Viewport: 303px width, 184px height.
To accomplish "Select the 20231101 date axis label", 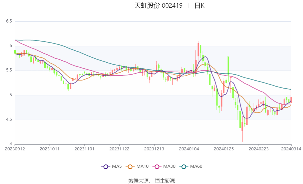I will click(x=84, y=149).
